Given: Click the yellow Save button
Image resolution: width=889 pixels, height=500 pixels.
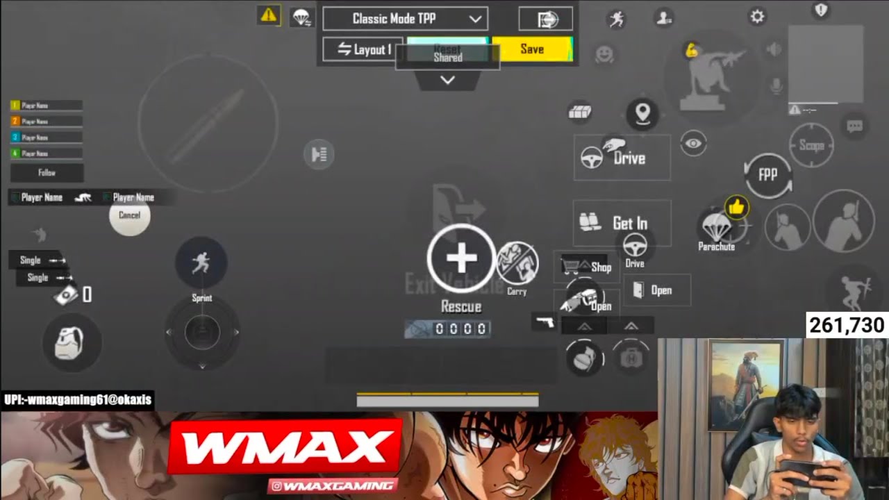Looking at the screenshot, I should coord(532,49).
